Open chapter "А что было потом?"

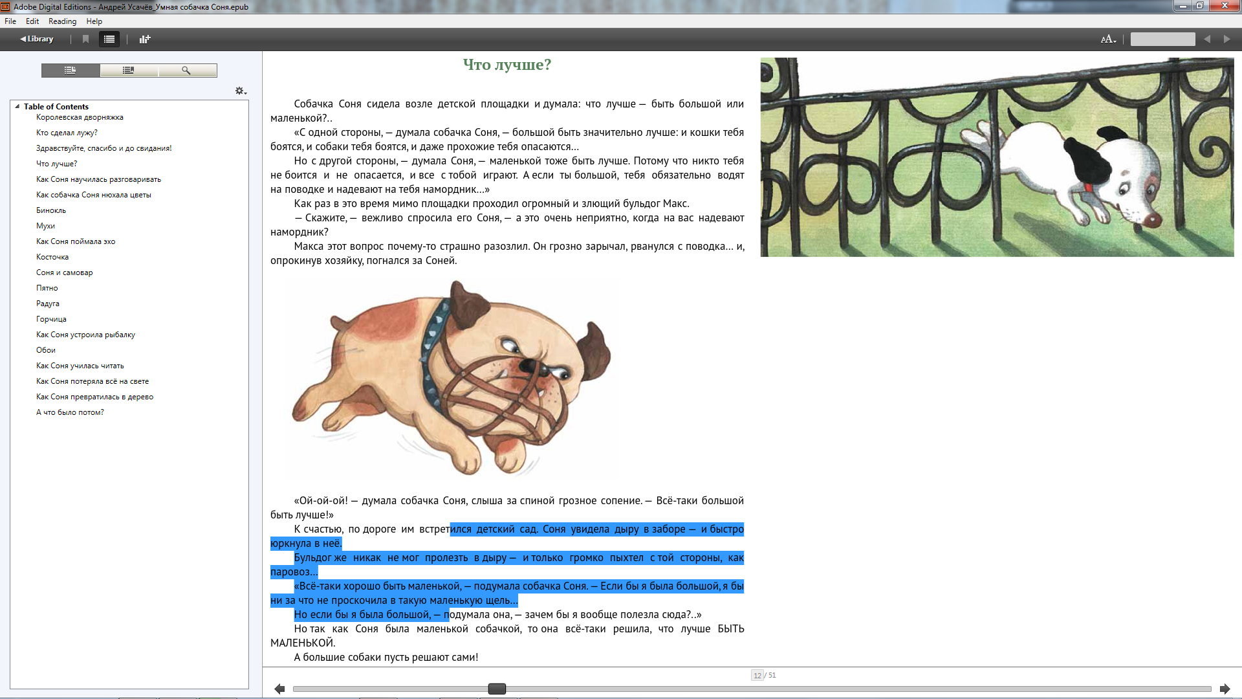tap(70, 412)
